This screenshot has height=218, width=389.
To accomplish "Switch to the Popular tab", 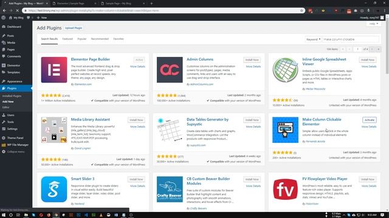I will (x=82, y=39).
